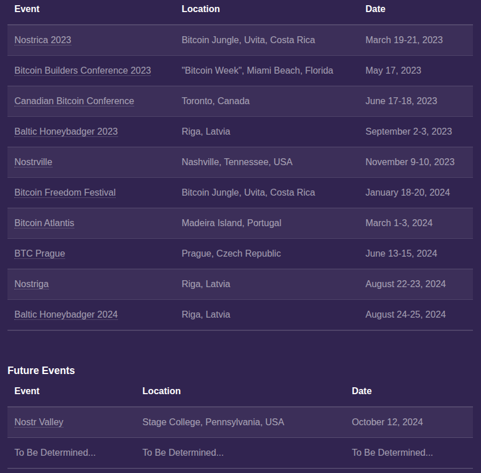
Task: Open the Canadian Bitcoin Conference link
Action: [x=74, y=101]
